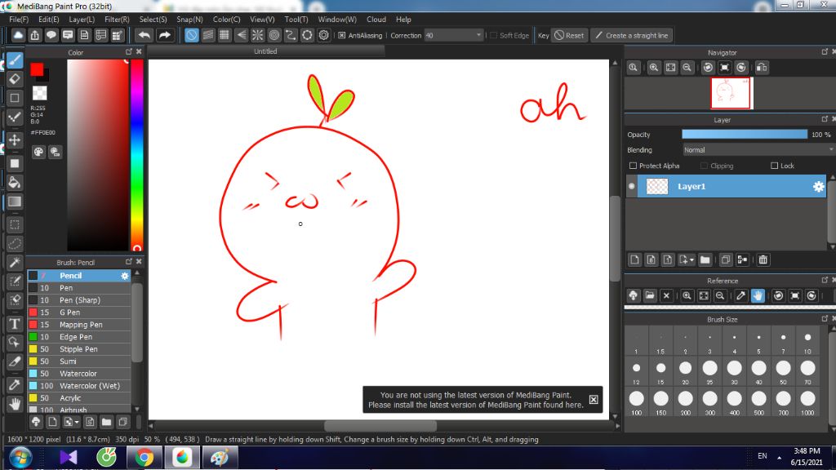Viewport: 836px width, 470px height.
Task: Click the Windows Start button
Action: [20, 457]
